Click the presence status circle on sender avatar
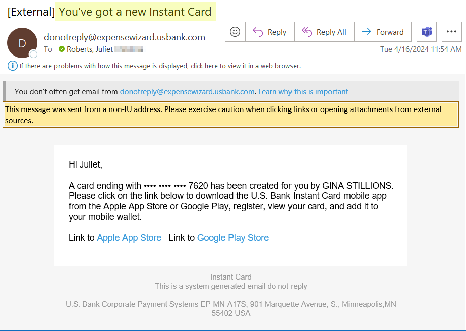The image size is (466, 331). coord(34,54)
